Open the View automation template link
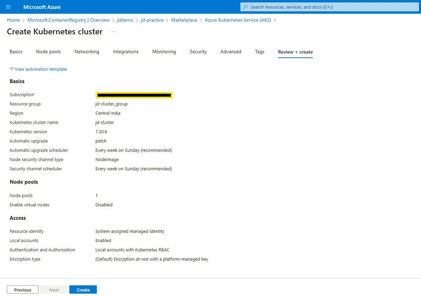Screen dimensions: 421x296 pyautogui.click(x=41, y=69)
